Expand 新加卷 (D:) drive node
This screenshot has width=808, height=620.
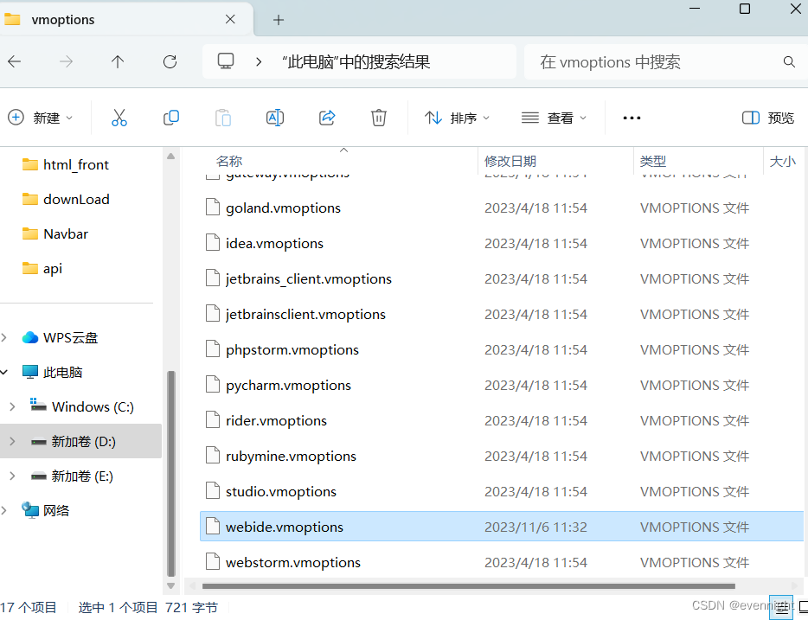12,441
